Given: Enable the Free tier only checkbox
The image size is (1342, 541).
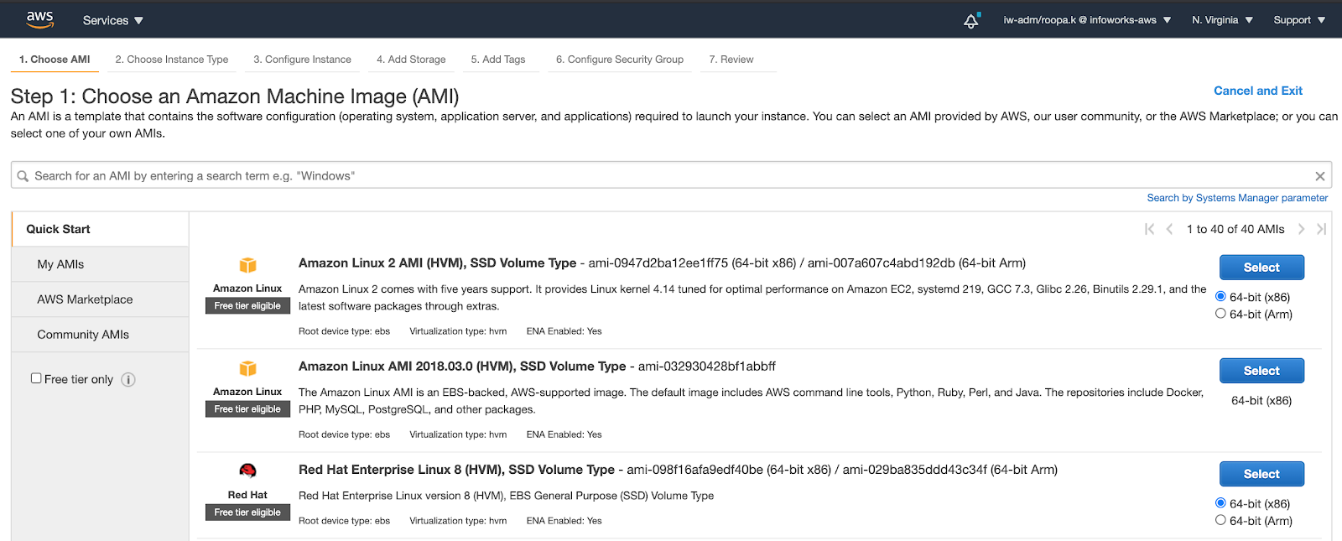Looking at the screenshot, I should coord(36,378).
